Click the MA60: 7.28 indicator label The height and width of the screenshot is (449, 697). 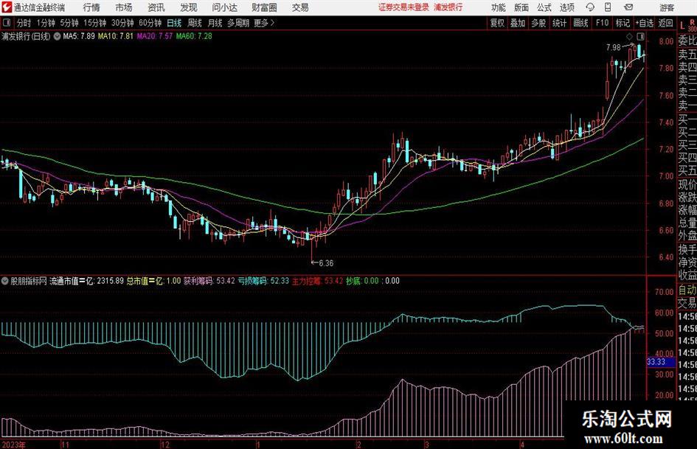click(x=194, y=36)
